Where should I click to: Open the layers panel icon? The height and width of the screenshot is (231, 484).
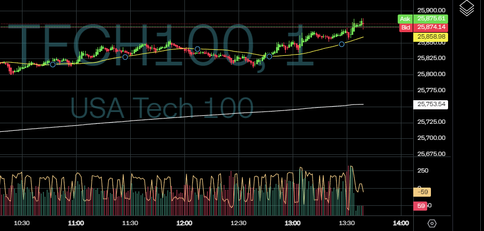pyautogui.click(x=466, y=8)
